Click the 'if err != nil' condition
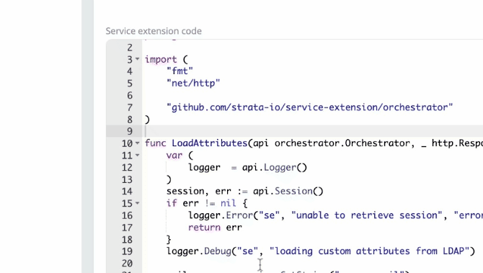The height and width of the screenshot is (273, 483). coord(201,203)
